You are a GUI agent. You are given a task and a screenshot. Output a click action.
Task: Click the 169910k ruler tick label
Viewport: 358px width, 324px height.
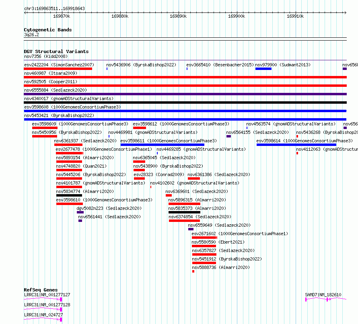(295, 16)
